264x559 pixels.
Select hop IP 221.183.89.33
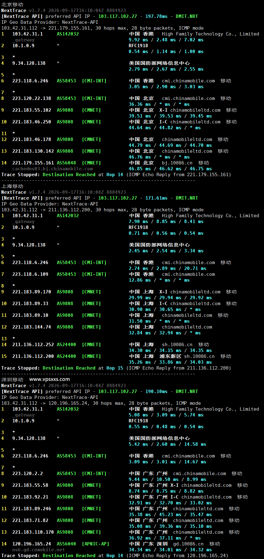[30, 304]
